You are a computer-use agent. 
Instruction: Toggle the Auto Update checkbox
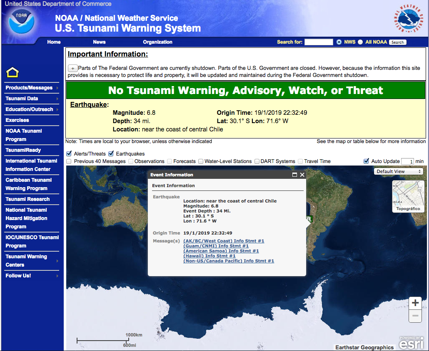[366, 161]
